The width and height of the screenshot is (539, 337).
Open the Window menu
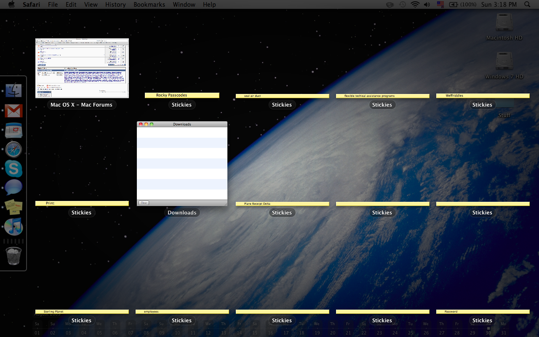[184, 5]
